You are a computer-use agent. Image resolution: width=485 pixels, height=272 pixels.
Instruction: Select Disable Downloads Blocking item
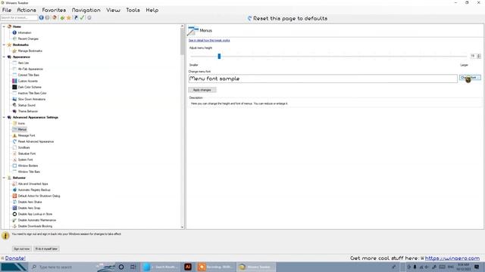(x=35, y=227)
